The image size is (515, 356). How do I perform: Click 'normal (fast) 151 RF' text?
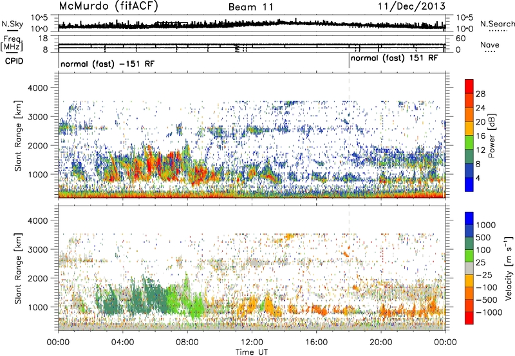[394, 58]
